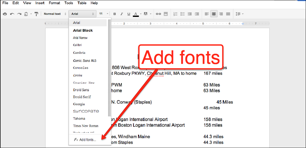Viewport: 306px width, 148px height.
Task: Open the Arial font dropdown
Action: pyautogui.click(x=82, y=14)
